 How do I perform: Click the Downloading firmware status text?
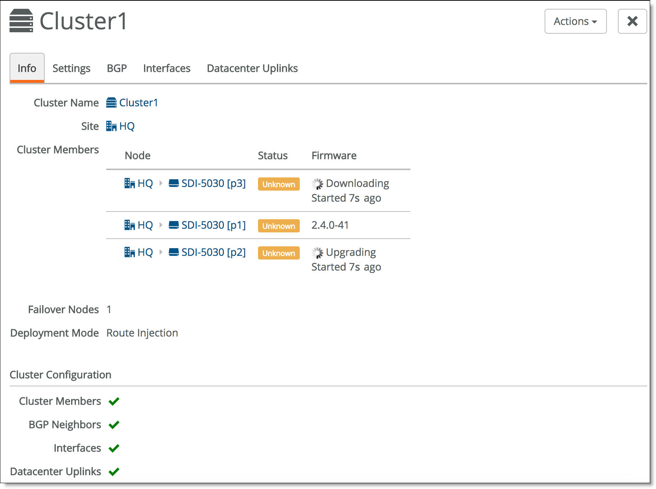click(x=357, y=183)
